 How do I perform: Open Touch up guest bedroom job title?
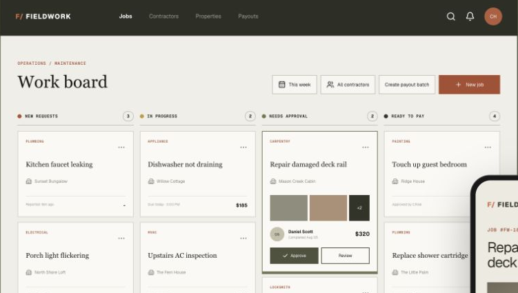click(430, 165)
